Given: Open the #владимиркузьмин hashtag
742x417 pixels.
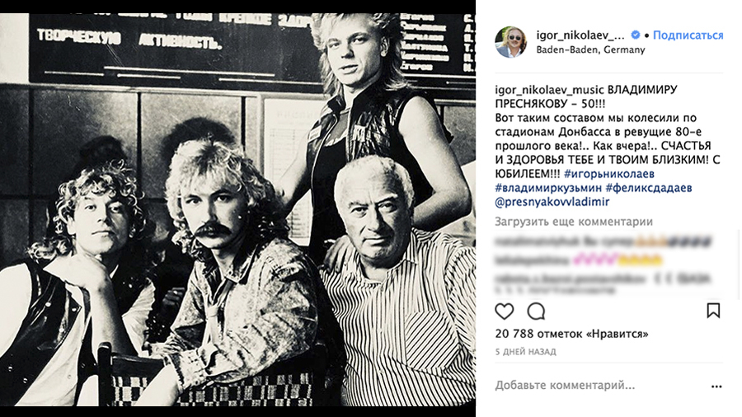Looking at the screenshot, I should pyautogui.click(x=548, y=188).
